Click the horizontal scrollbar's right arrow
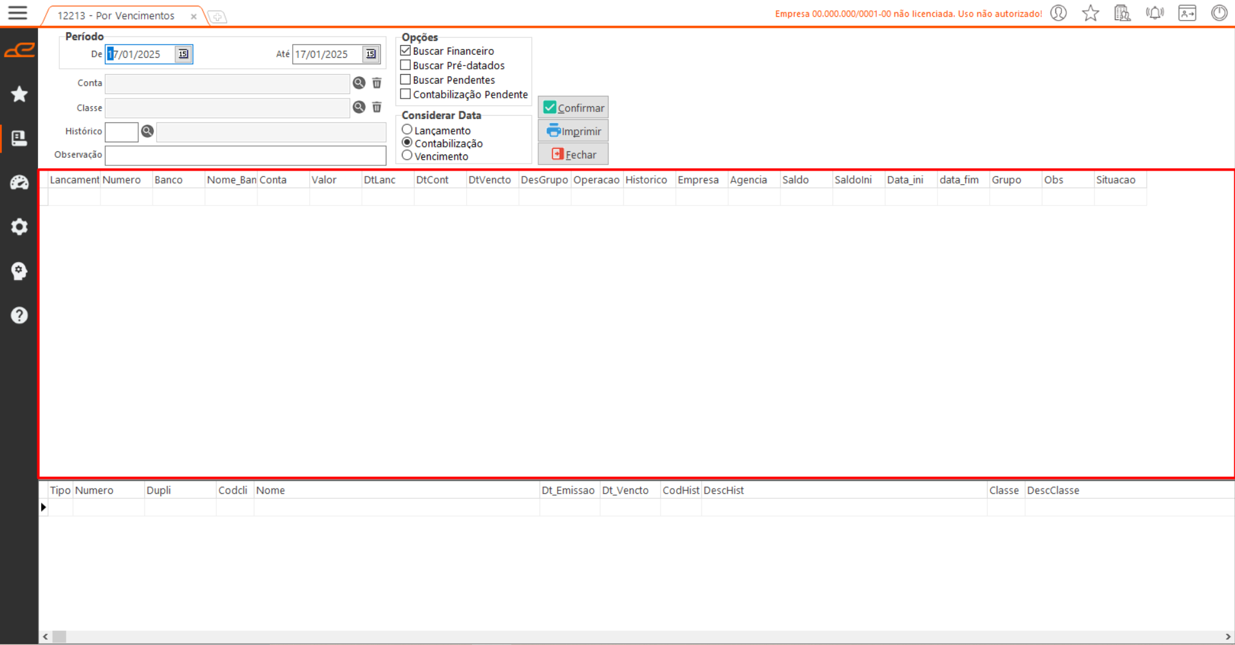Viewport: 1235px width, 645px height. pyautogui.click(x=1229, y=637)
